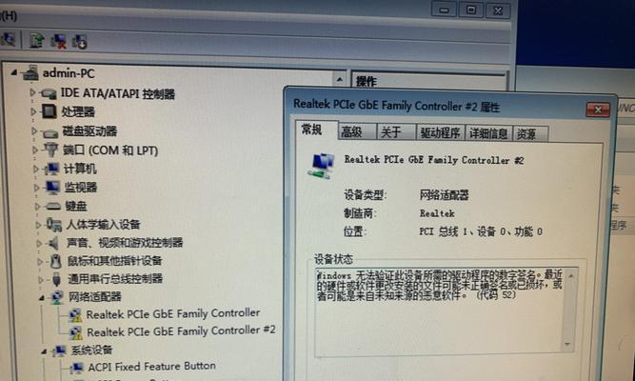
Task: Expand the 键盘 tree node
Action: (38, 207)
